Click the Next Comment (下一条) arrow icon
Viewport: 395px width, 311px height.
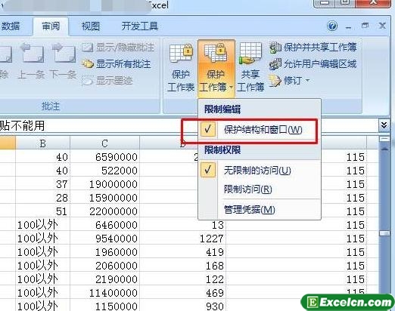click(63, 53)
